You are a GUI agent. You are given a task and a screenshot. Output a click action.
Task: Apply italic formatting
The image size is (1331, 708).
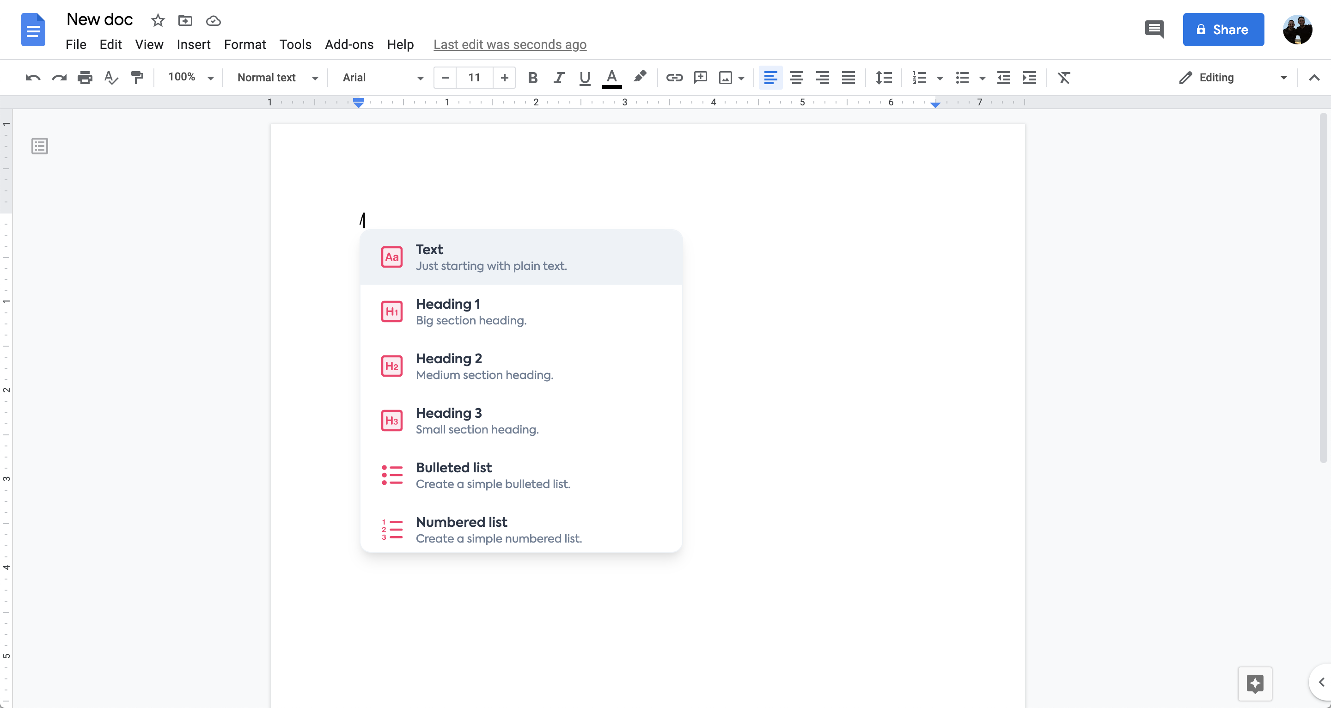(x=559, y=78)
